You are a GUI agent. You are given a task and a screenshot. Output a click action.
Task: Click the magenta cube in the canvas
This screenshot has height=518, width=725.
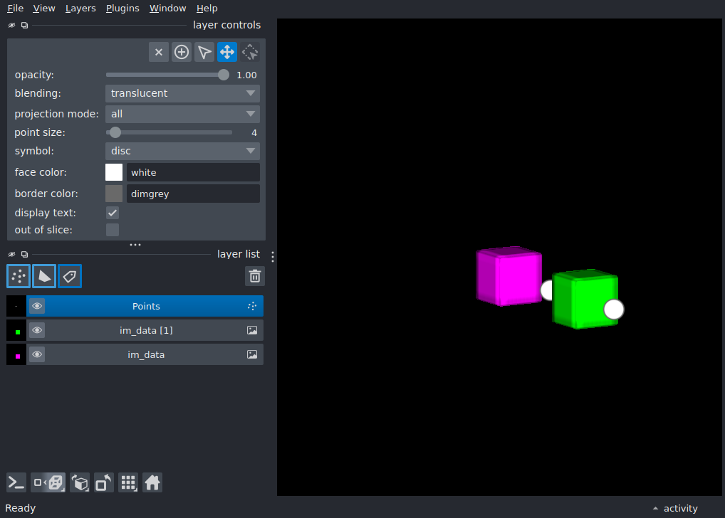point(508,276)
